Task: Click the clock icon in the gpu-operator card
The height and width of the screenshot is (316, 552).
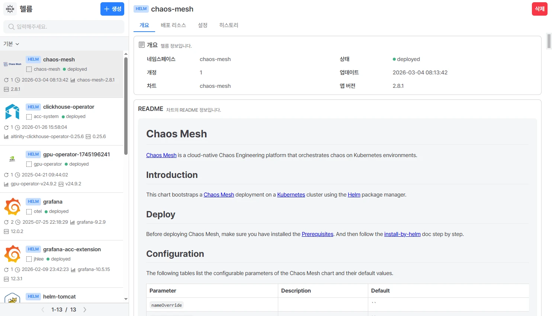Action: pyautogui.click(x=17, y=175)
